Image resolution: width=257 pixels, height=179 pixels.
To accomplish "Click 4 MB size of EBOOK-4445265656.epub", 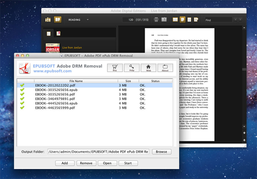I will click(x=123, y=103).
